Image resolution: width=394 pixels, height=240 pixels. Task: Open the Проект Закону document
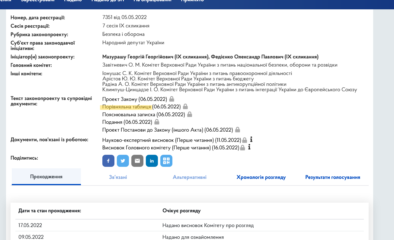coord(135,99)
